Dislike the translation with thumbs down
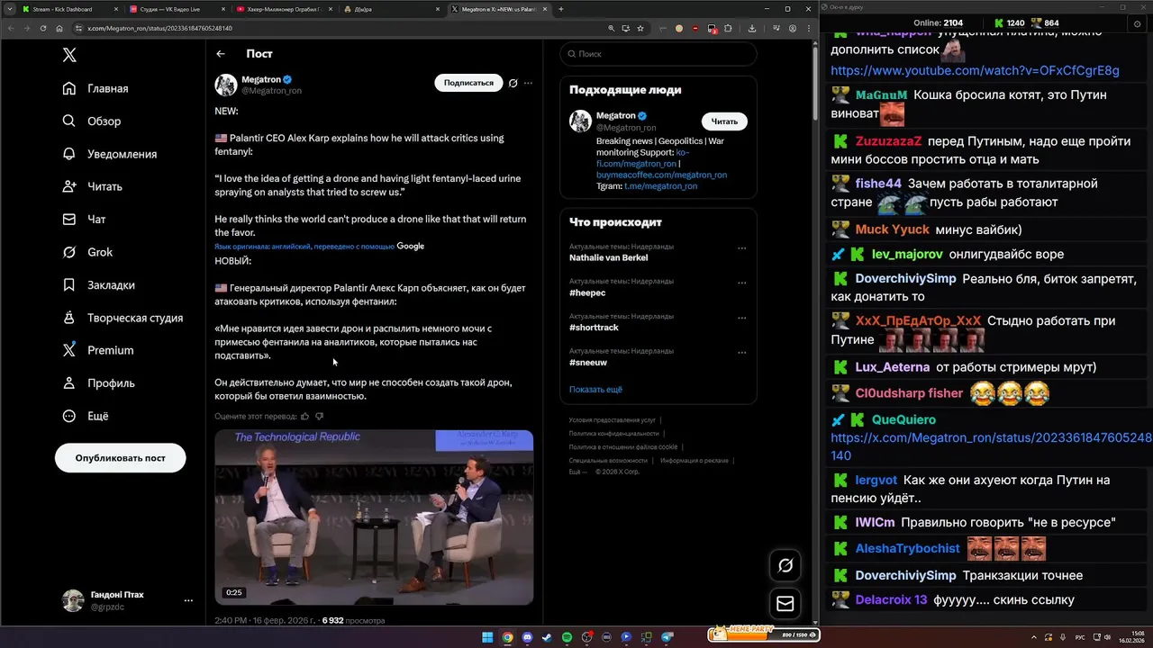Screen dimensions: 1153x648 (319, 416)
